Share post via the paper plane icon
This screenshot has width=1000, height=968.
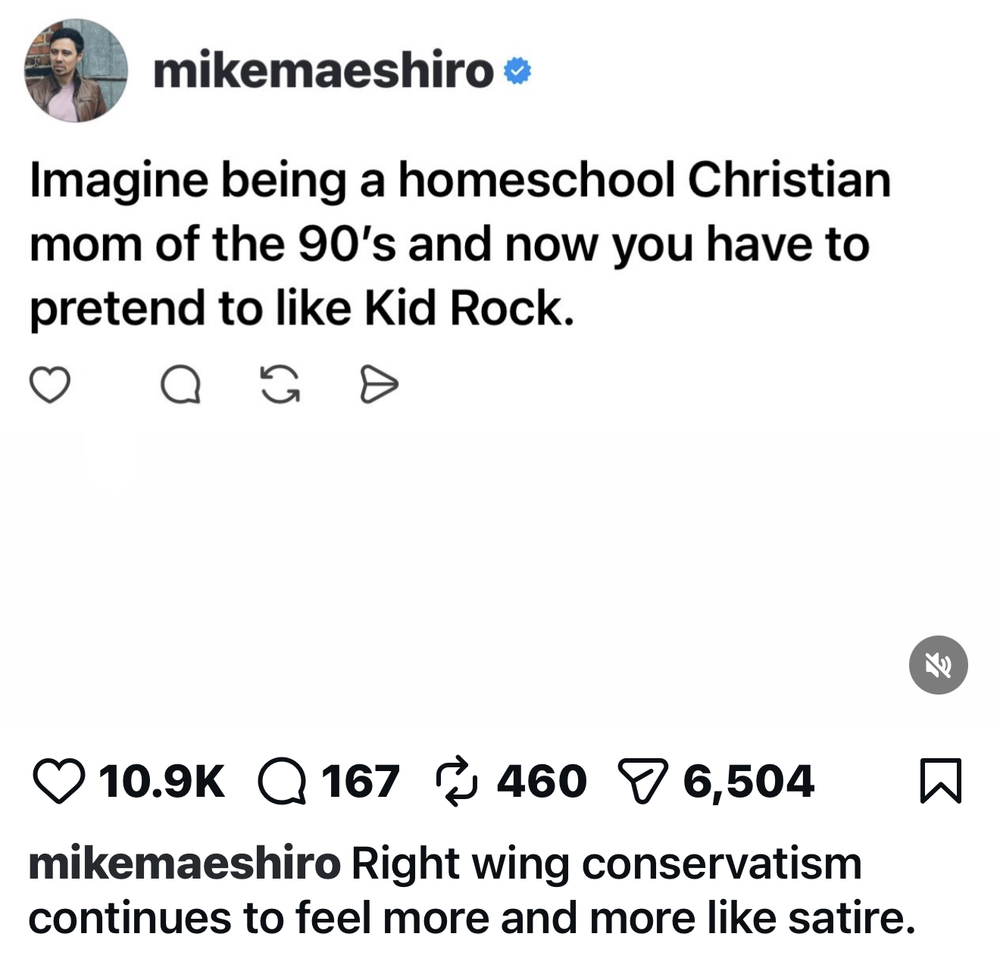click(x=645, y=782)
